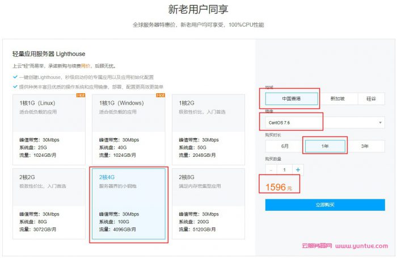Click the checkmark icon beside 提供种类丰富 line
Screen dimensions: 397x258
[x=15, y=86]
